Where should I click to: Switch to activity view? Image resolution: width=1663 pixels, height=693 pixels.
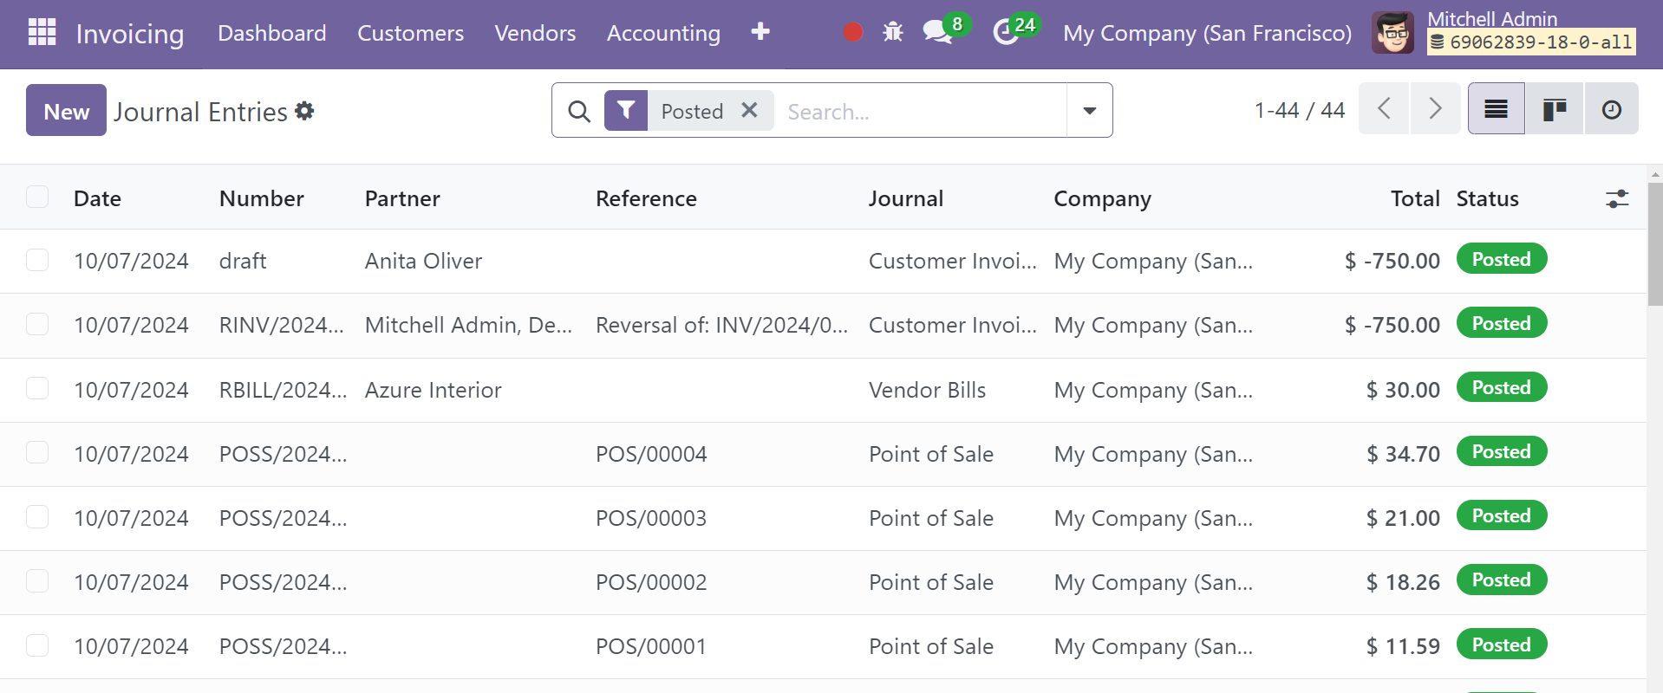tap(1611, 109)
